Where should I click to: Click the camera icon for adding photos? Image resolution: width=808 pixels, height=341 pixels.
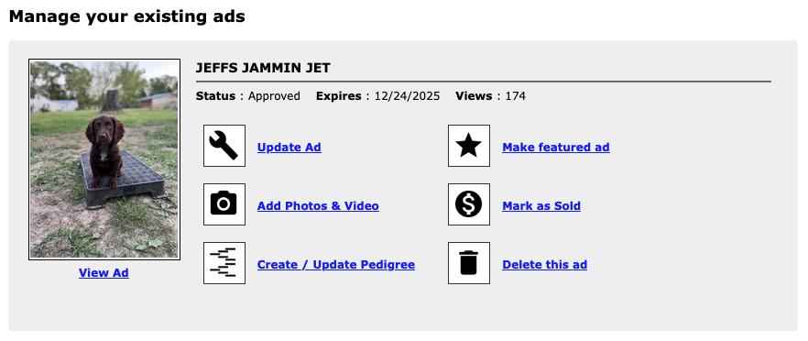coord(224,204)
